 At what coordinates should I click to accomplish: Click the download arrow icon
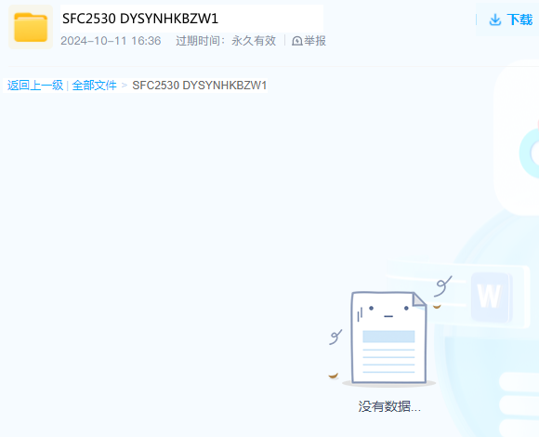495,20
